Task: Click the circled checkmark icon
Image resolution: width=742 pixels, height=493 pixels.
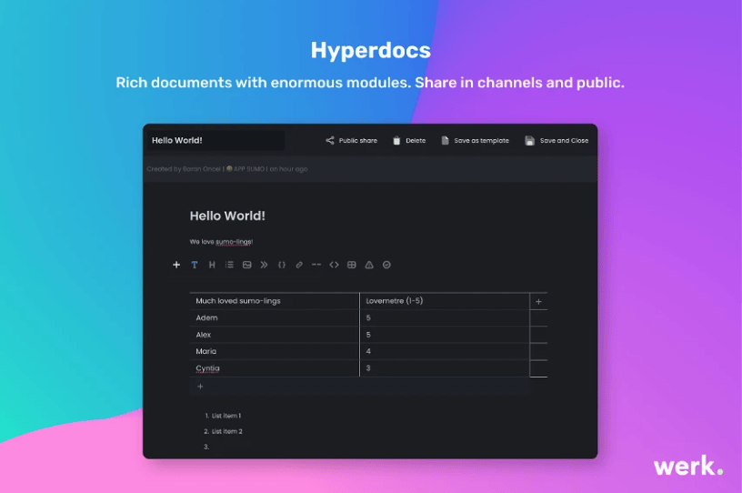Action: (x=386, y=265)
